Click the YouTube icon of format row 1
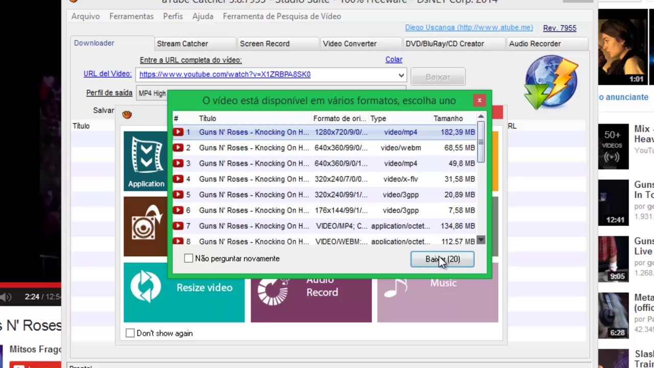654x368 pixels. pyautogui.click(x=178, y=132)
